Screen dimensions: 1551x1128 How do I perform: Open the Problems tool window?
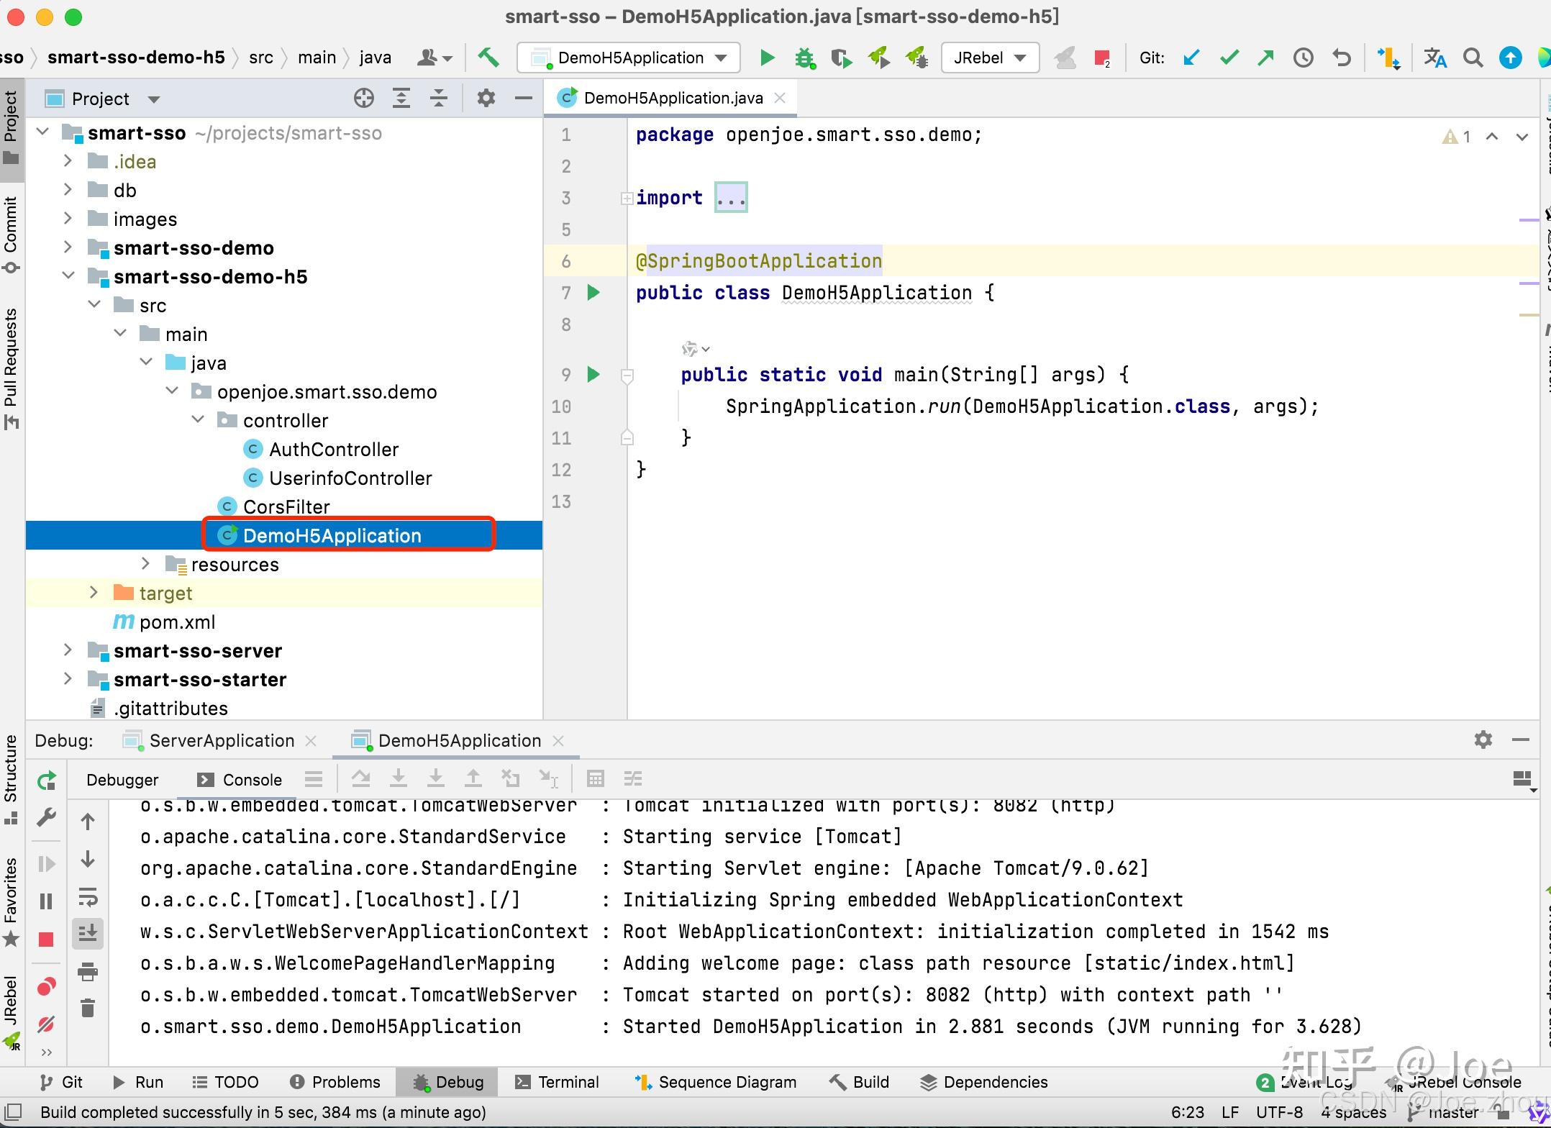[335, 1082]
